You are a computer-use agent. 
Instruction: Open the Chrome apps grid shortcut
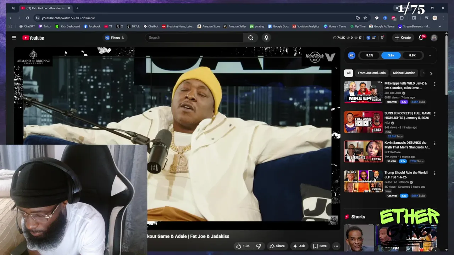[10, 26]
